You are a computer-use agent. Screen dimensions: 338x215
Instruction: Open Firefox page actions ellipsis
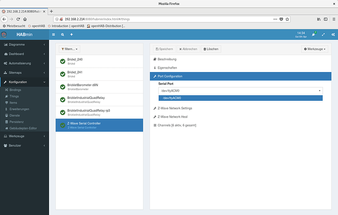click(275, 19)
